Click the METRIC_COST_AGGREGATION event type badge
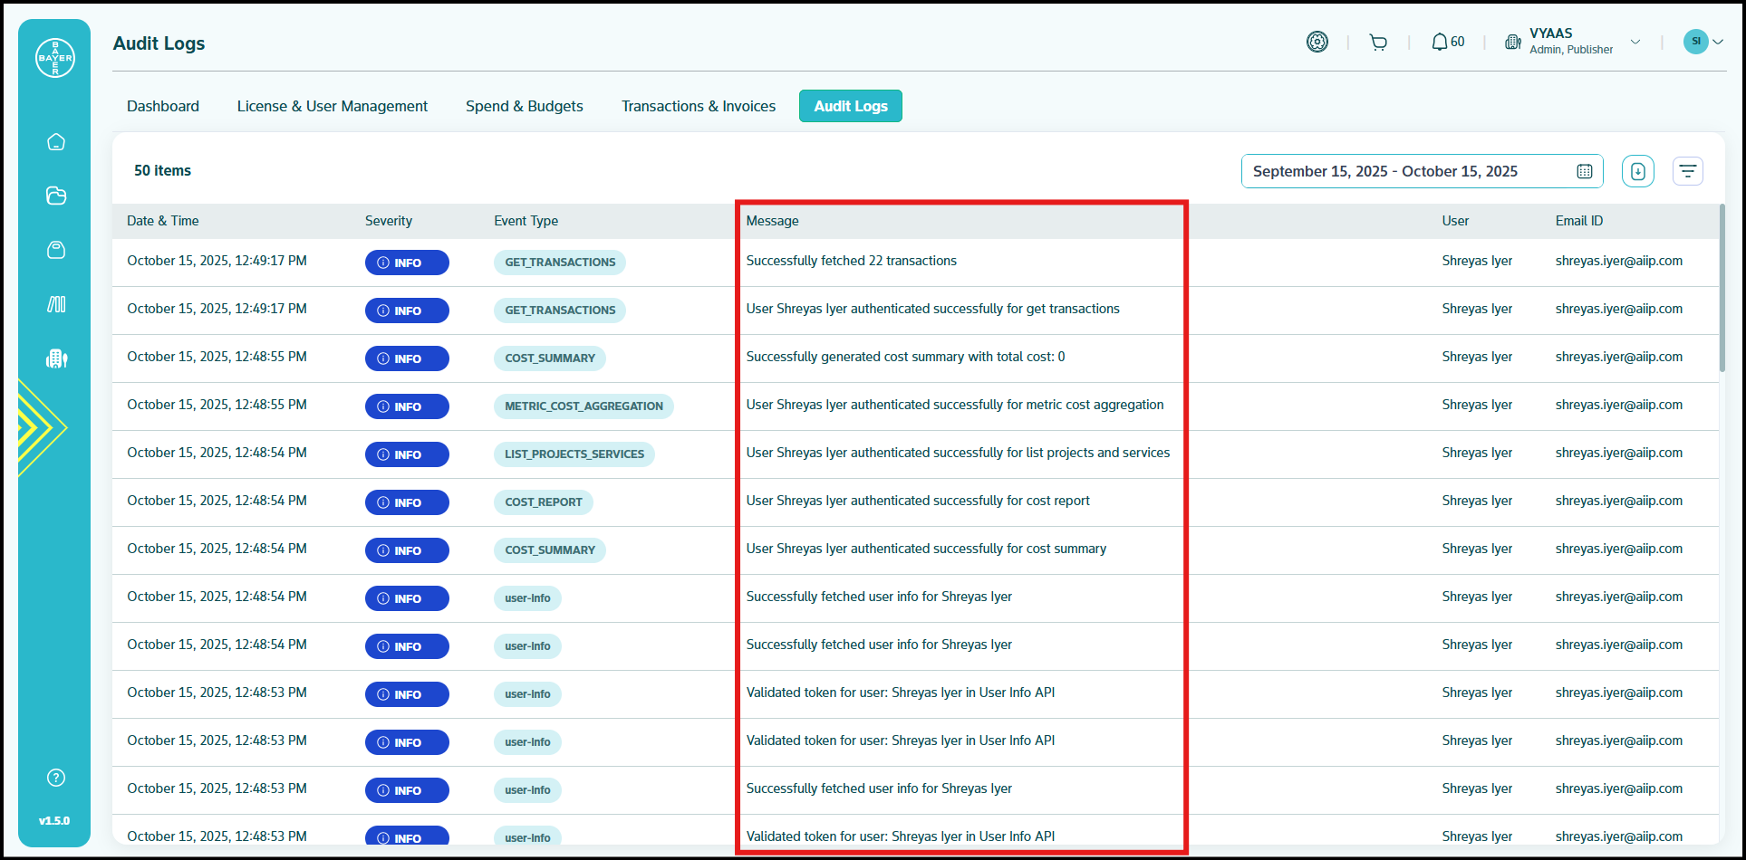Image resolution: width=1746 pixels, height=860 pixels. click(x=584, y=406)
